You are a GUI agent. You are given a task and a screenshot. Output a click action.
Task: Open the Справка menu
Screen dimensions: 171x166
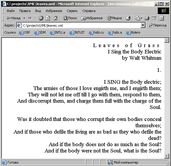click(x=89, y=11)
